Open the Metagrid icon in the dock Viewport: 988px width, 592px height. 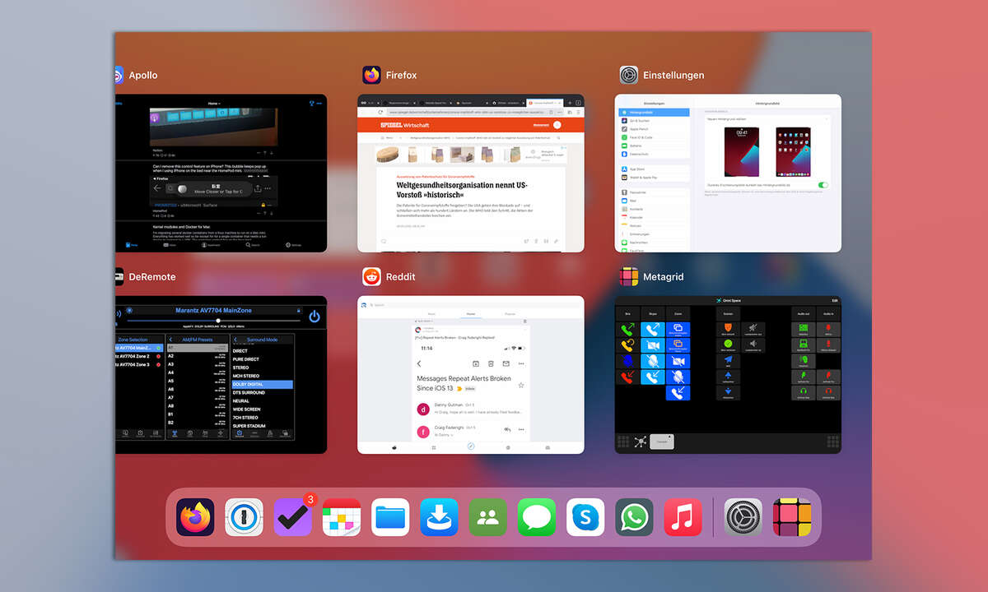point(792,517)
